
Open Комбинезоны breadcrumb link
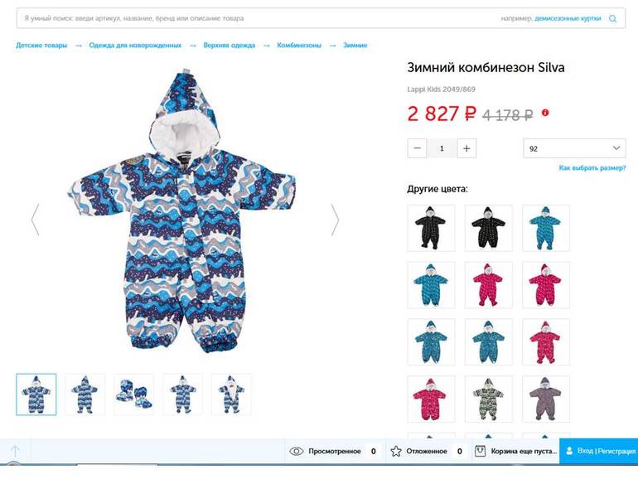(x=299, y=46)
